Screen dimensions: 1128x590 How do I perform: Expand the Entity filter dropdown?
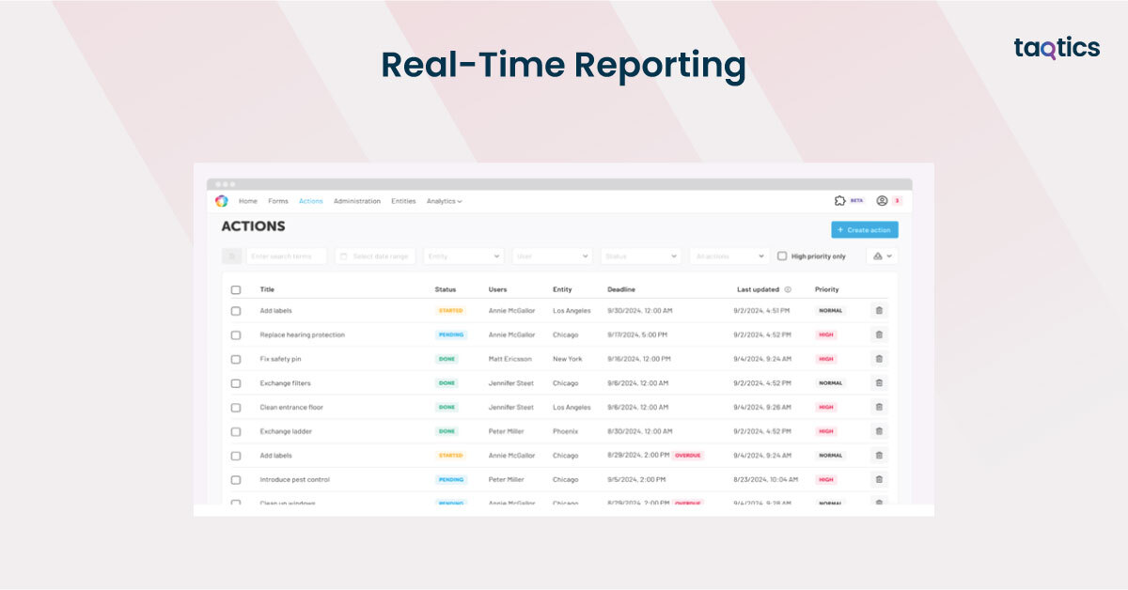(x=463, y=256)
